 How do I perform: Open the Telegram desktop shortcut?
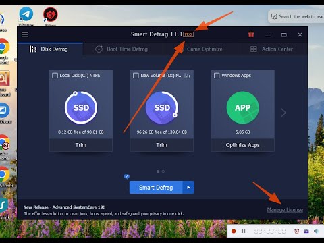[x=26, y=16]
